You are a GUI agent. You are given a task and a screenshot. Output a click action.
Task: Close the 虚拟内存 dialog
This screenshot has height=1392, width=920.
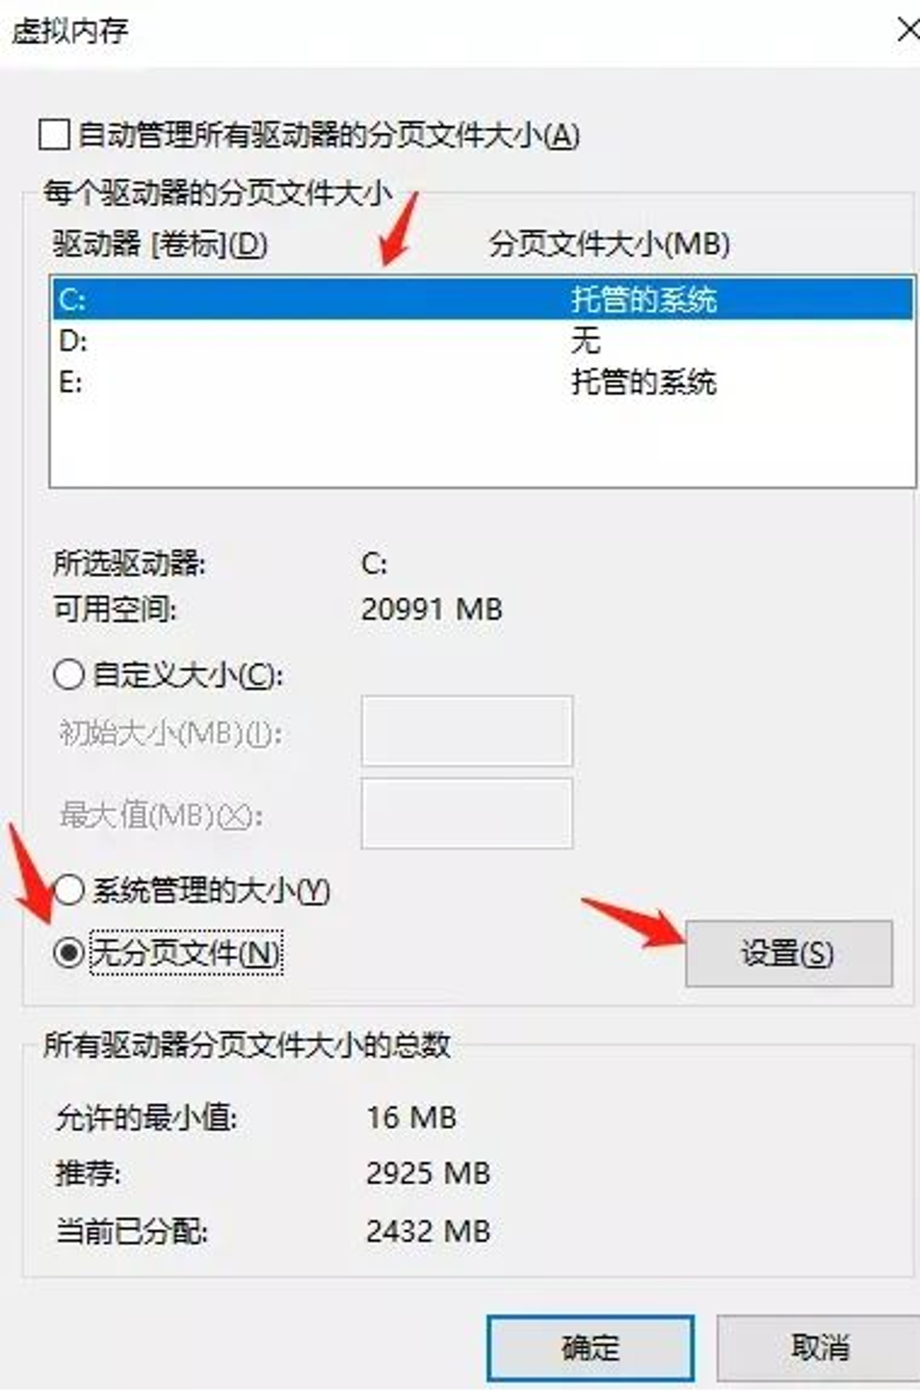pyautogui.click(x=907, y=30)
